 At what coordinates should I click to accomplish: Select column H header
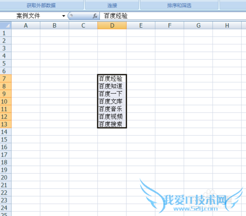[x=227, y=26]
